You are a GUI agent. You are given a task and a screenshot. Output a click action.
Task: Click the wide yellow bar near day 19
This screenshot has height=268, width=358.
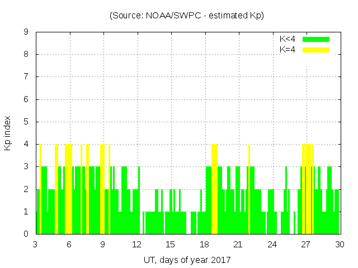pyautogui.click(x=215, y=190)
